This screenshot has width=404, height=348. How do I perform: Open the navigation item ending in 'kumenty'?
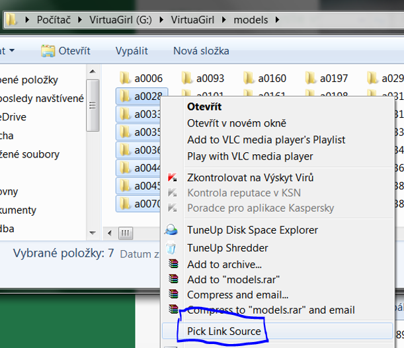click(x=18, y=210)
